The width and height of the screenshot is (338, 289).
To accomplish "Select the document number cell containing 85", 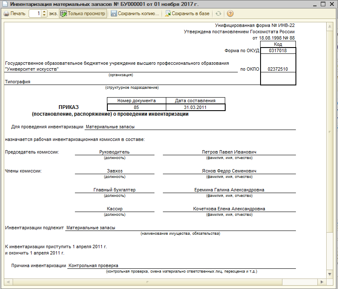I will click(x=136, y=107).
